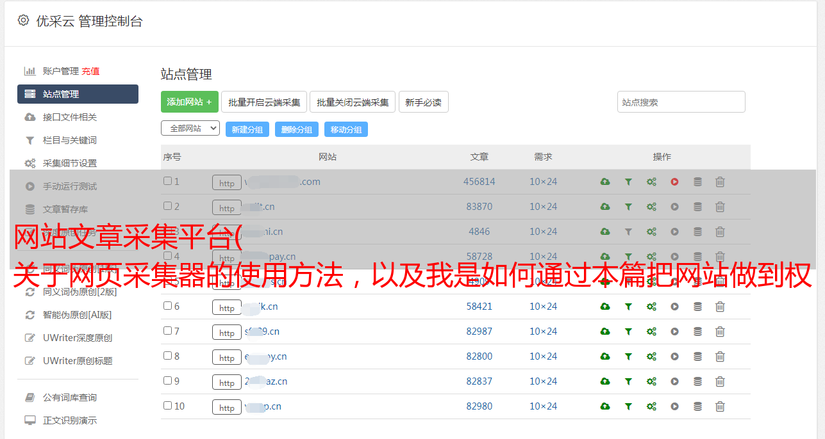Screen dimensions: 825x439
Task: Expand the 全部网站 group dropdown
Action: [190, 129]
